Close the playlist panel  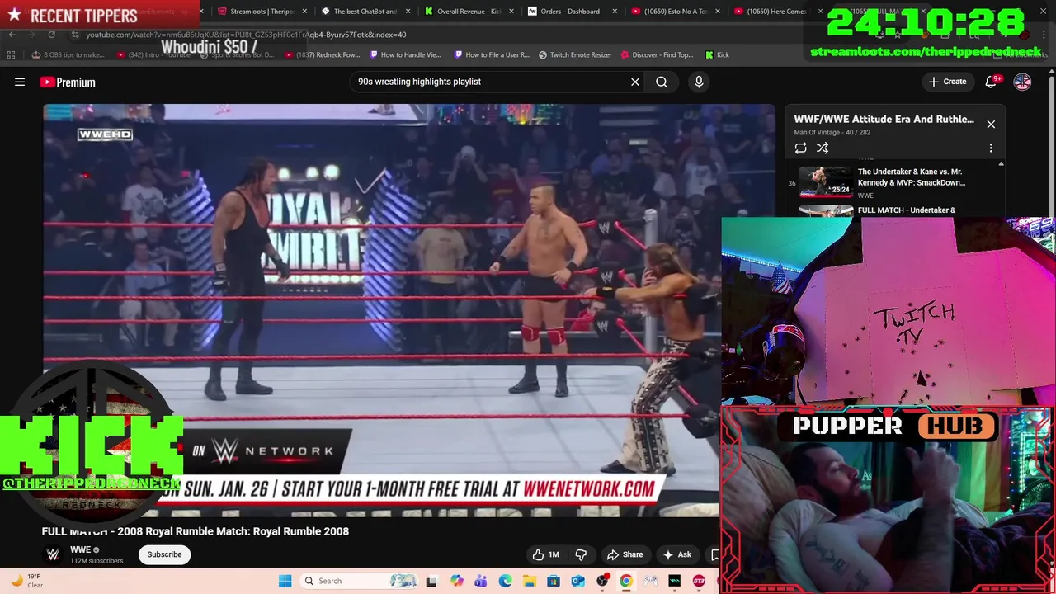991,125
